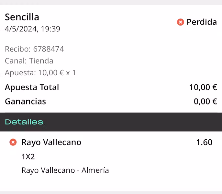Click the red lost-status icon beside Perdida
Image resolution: width=222 pixels, height=194 pixels.
click(180, 22)
